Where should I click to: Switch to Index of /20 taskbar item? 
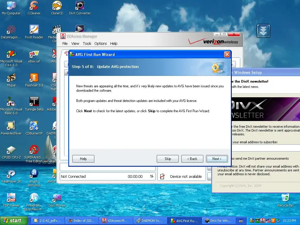81,221
